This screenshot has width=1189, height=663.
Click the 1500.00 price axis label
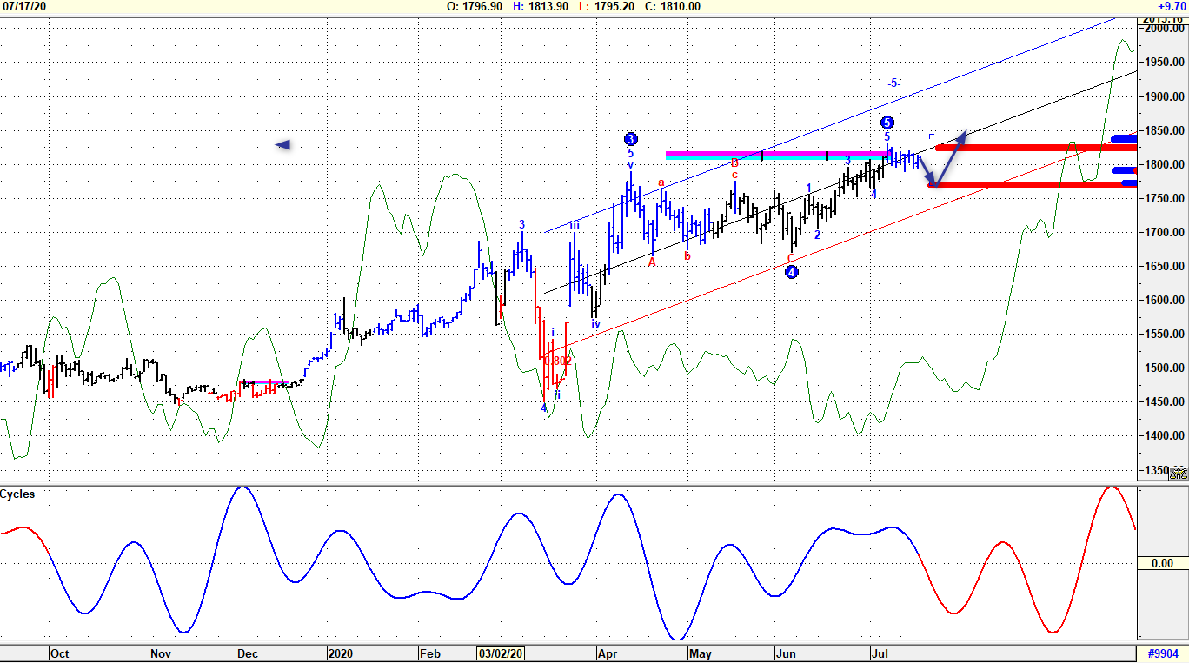(x=1166, y=368)
